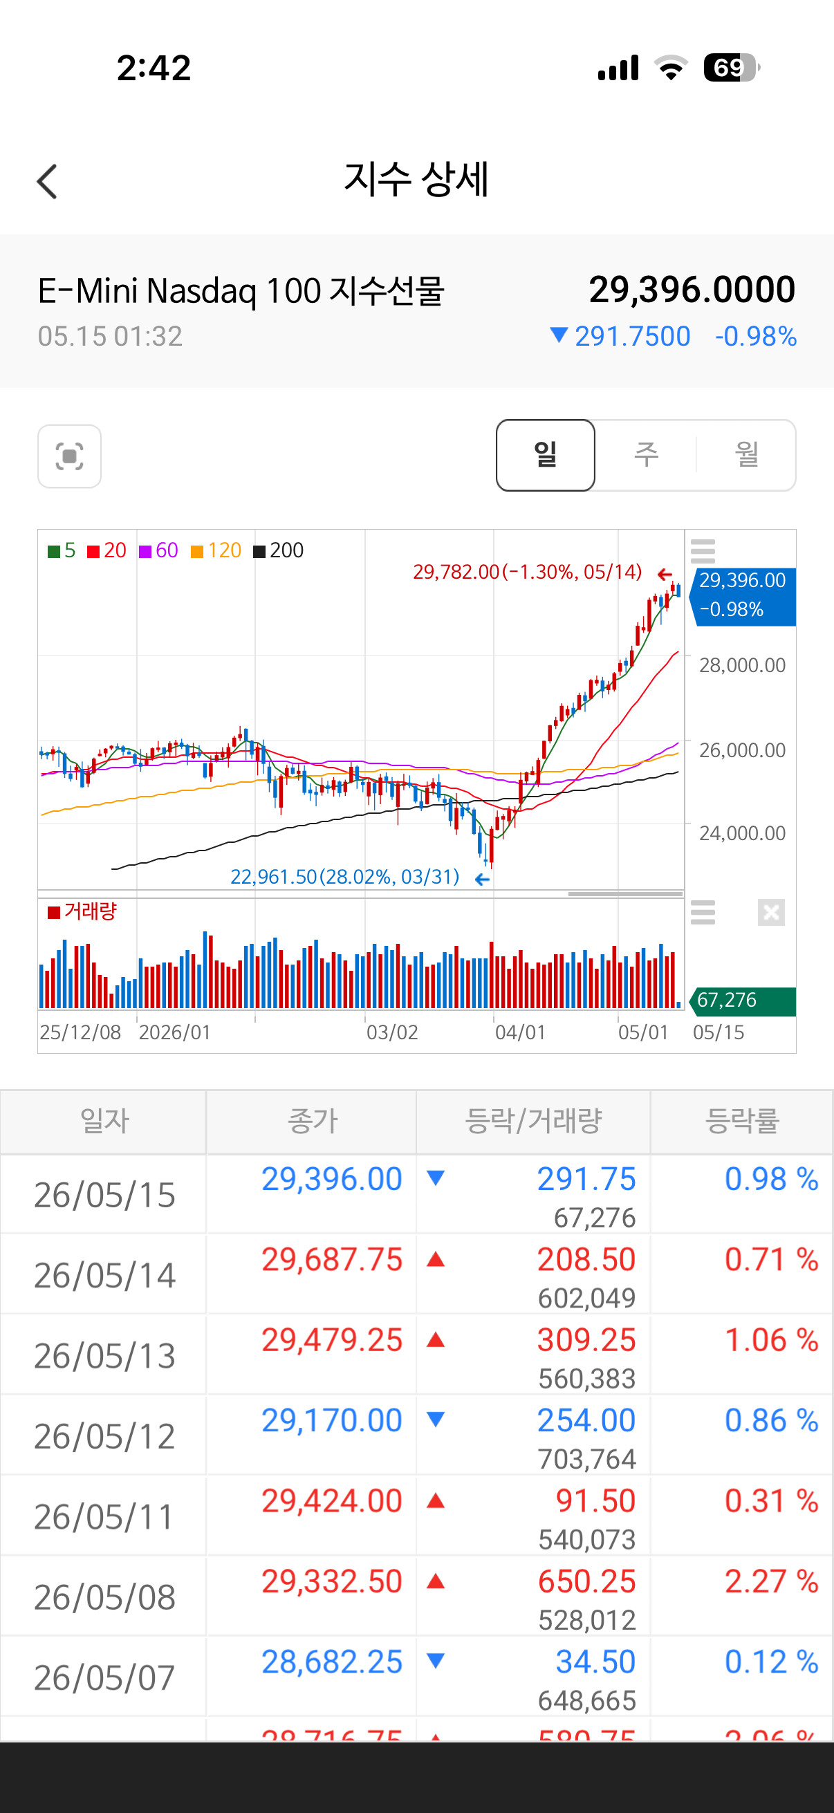Toggle the 5-day moving average legend

click(62, 550)
